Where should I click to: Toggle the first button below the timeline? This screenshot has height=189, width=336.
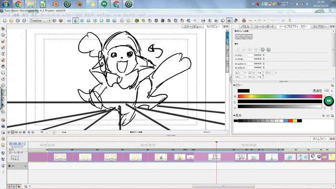pyautogui.click(x=10, y=187)
